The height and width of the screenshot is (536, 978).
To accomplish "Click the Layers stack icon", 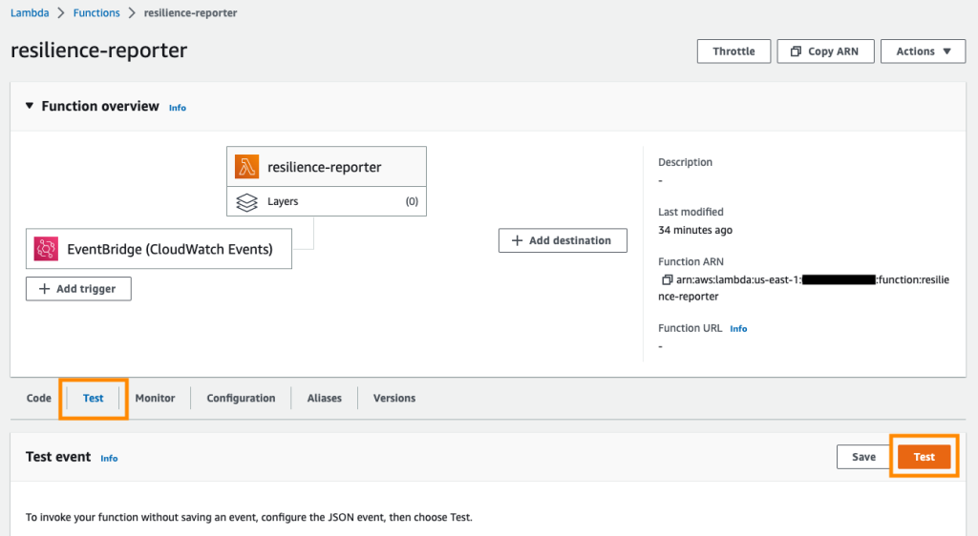I will click(x=246, y=202).
